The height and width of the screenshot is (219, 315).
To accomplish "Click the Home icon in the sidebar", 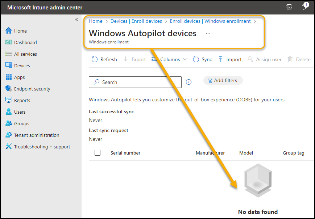I will pyautogui.click(x=9, y=31).
